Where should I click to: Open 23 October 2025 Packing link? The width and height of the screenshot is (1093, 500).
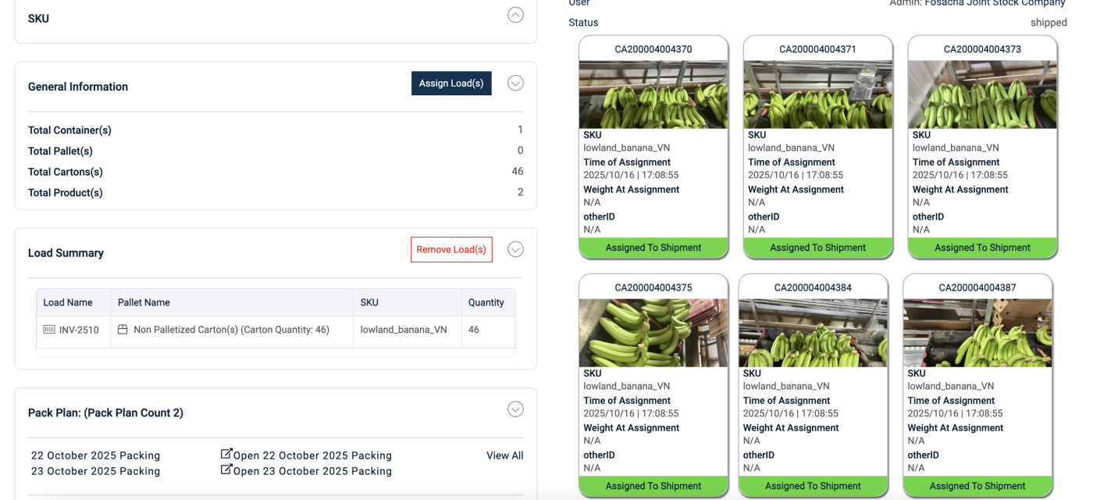(312, 471)
